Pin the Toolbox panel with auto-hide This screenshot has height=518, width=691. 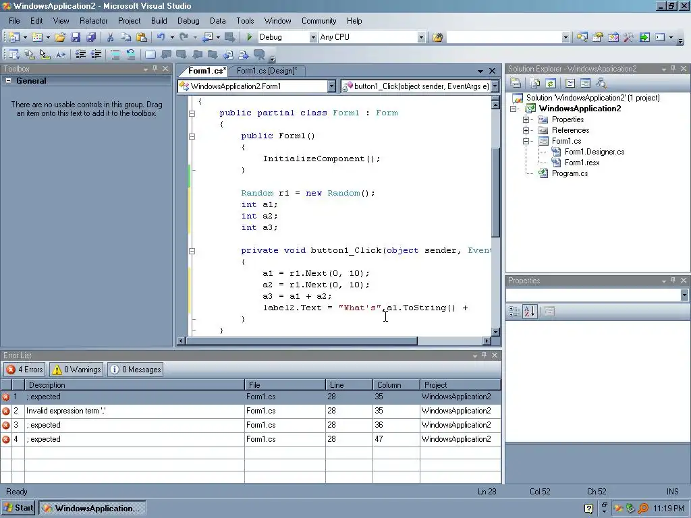(155, 69)
